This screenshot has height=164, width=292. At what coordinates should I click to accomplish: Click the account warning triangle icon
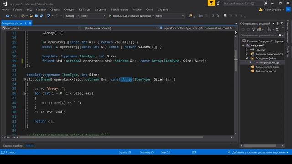coord(261,10)
